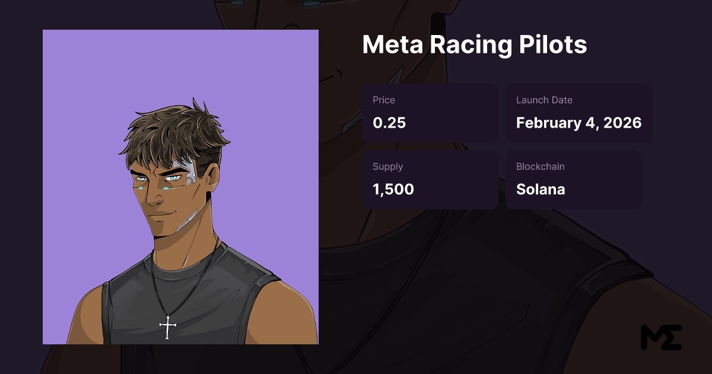
Task: Select the Launch Date card
Action: pyautogui.click(x=579, y=113)
